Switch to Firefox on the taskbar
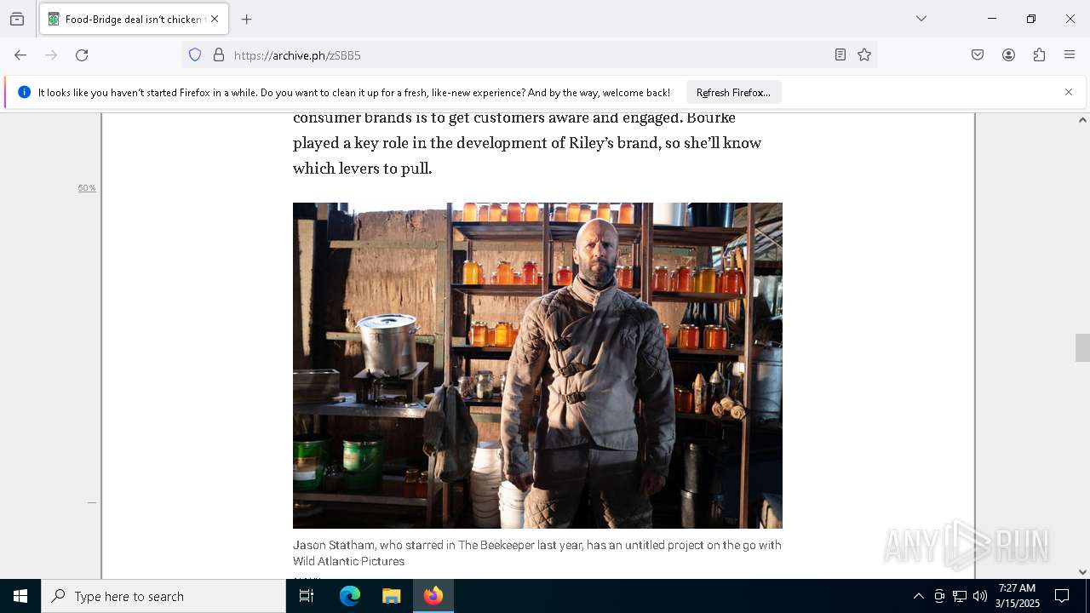This screenshot has width=1090, height=613. [x=433, y=596]
